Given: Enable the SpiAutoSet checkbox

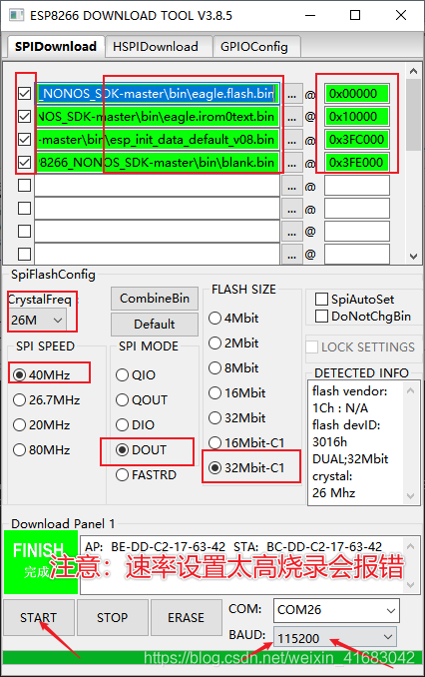Looking at the screenshot, I should coord(321,299).
